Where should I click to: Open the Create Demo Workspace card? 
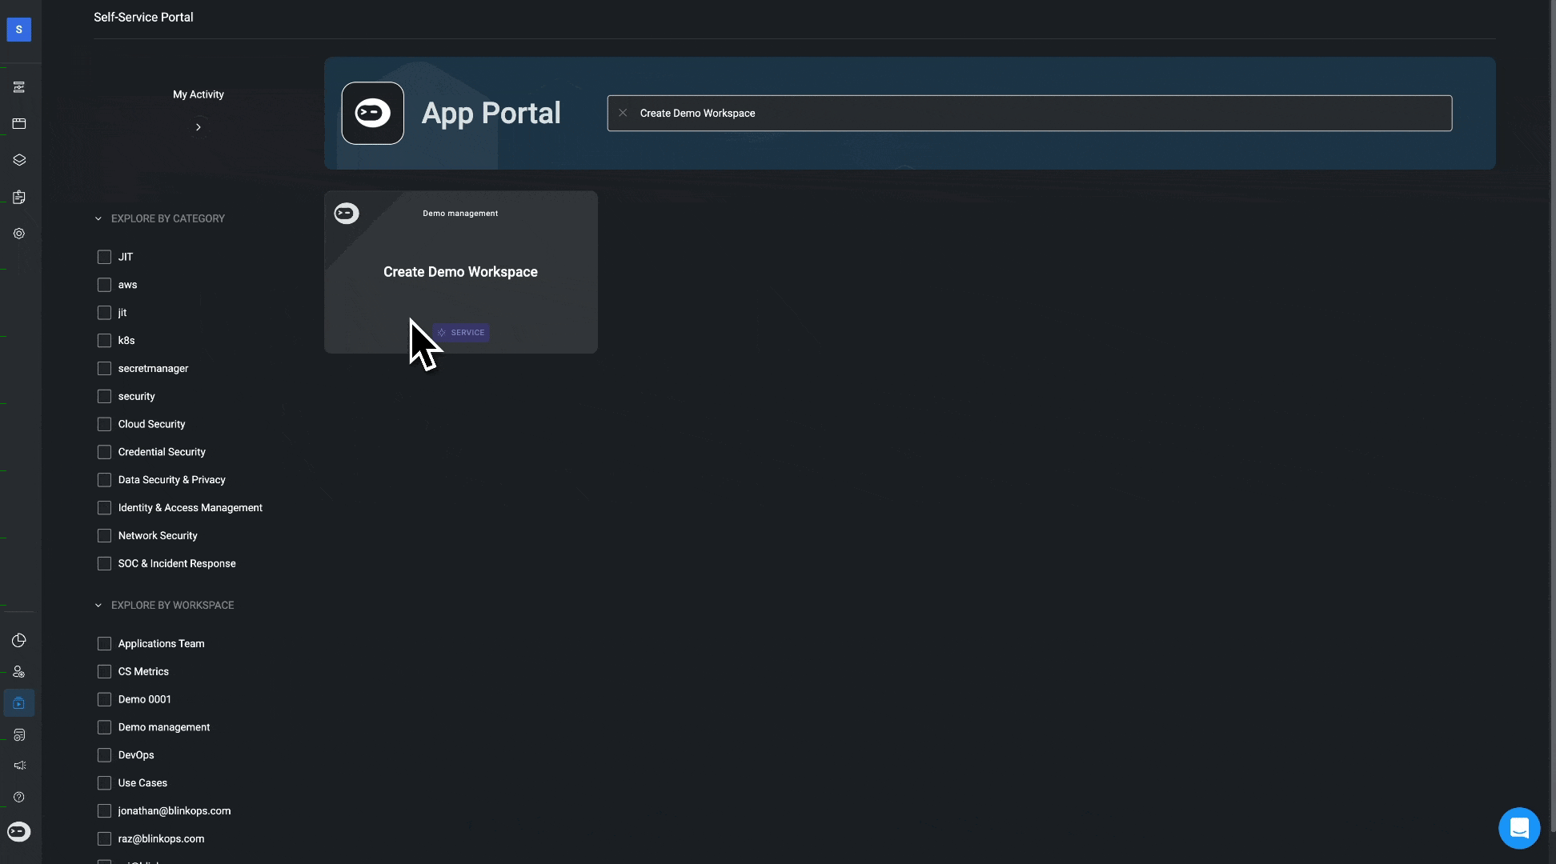click(460, 272)
